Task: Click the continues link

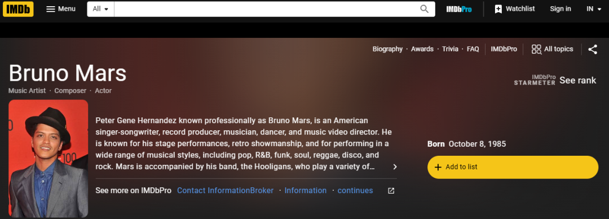Action: (x=355, y=191)
